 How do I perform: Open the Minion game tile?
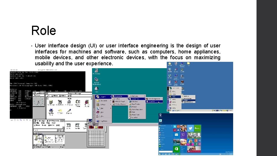pos(190,142)
